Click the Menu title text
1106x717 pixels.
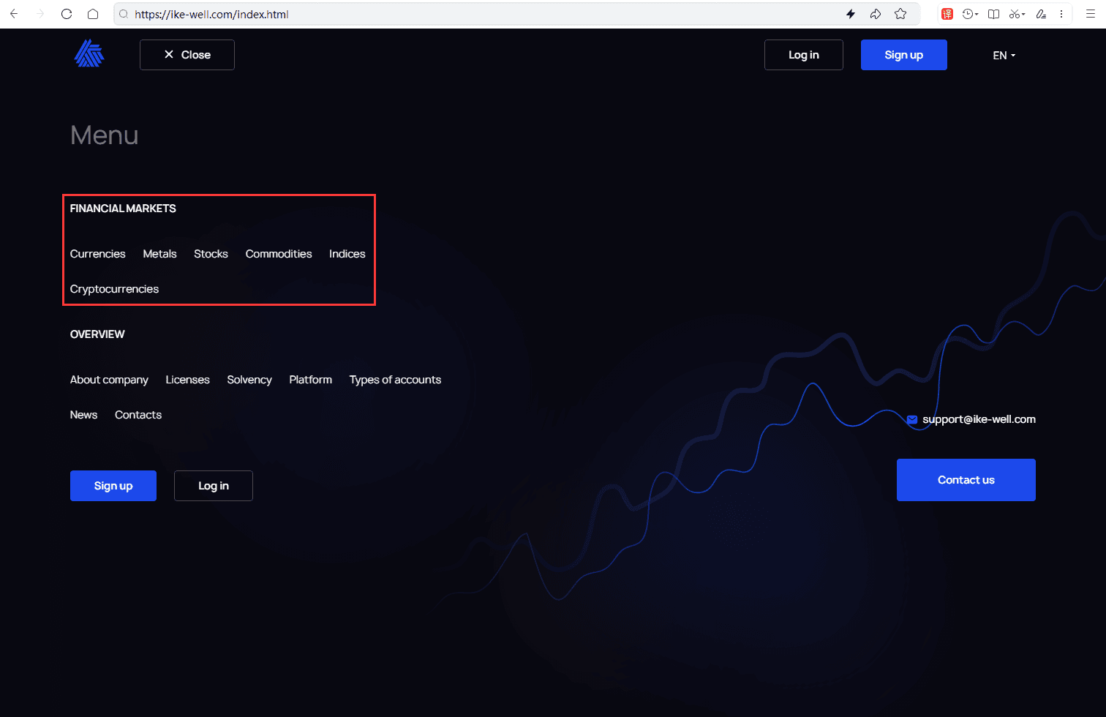105,135
